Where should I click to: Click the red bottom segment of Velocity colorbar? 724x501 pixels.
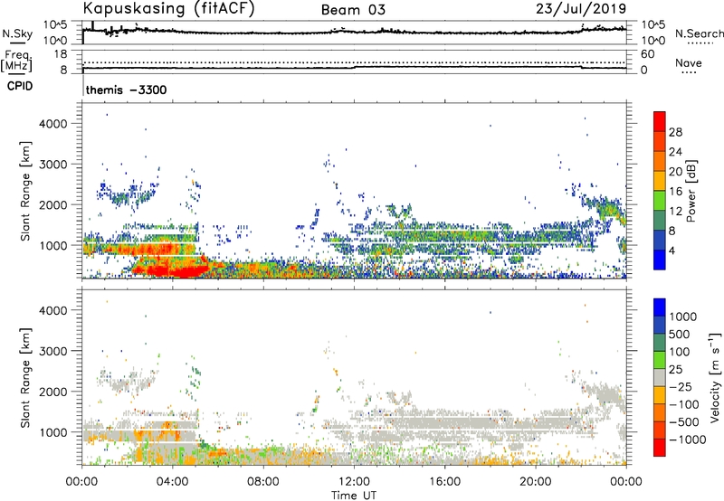(x=660, y=448)
